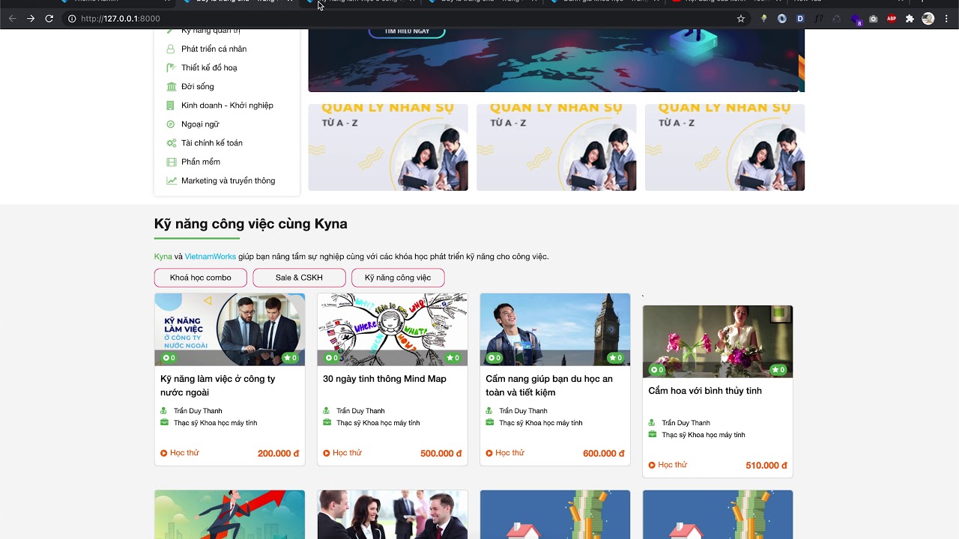Click the price 510.000 đ
This screenshot has width=959, height=539.
[766, 466]
